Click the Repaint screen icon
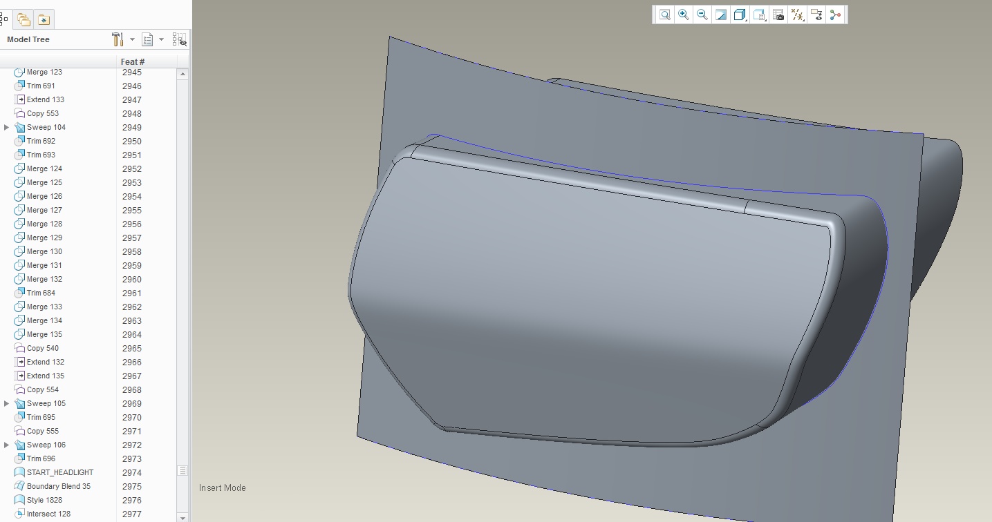 click(720, 14)
